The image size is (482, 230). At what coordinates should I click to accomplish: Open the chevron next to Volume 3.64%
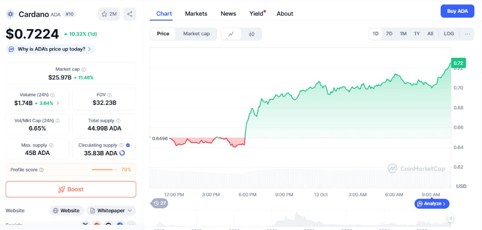(x=57, y=103)
